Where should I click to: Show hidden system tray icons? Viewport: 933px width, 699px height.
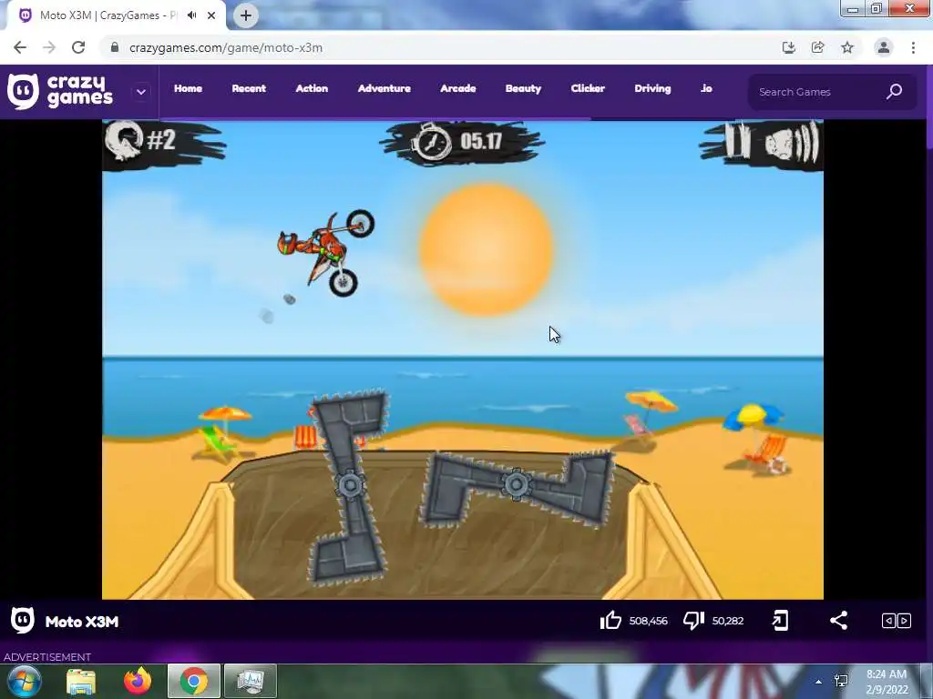[819, 682]
